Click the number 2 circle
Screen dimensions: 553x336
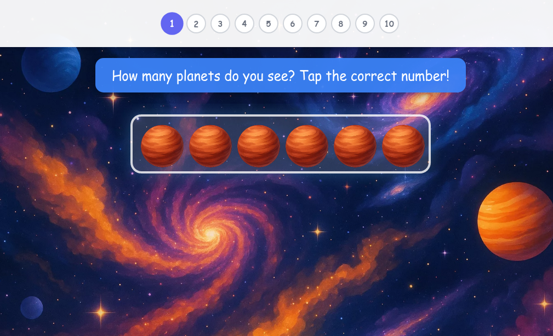[x=196, y=24]
